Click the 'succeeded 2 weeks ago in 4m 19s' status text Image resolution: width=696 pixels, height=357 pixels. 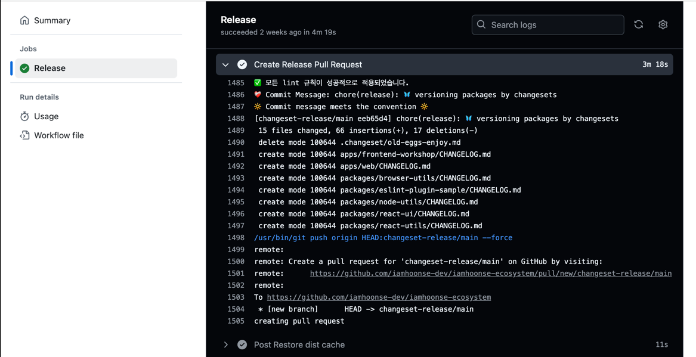pyautogui.click(x=279, y=32)
